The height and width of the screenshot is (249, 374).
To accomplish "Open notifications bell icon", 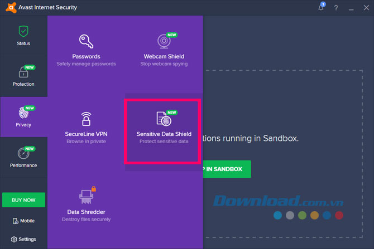I will (x=322, y=7).
